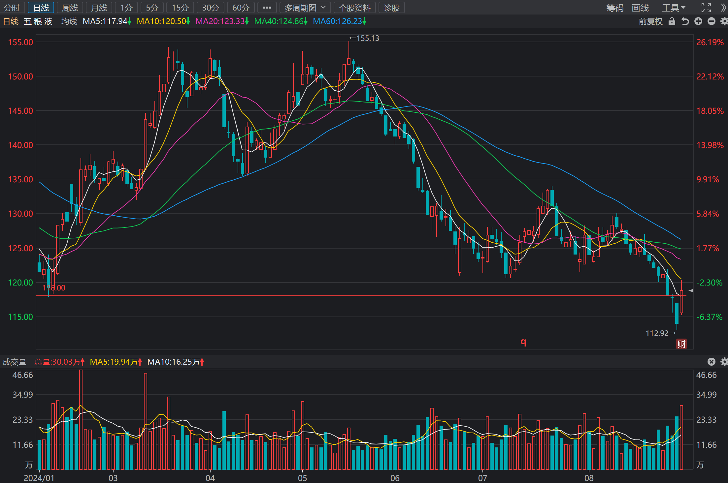Click the 155.13 high price label
Image resolution: width=728 pixels, height=483 pixels.
[364, 38]
